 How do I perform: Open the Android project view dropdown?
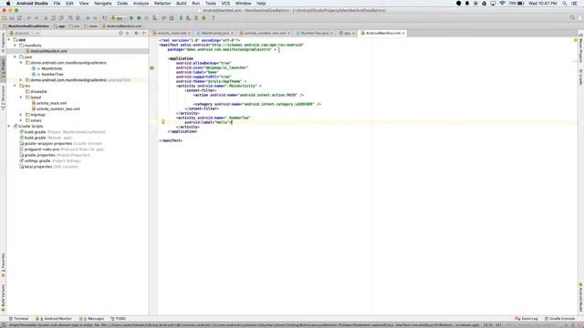(x=24, y=33)
